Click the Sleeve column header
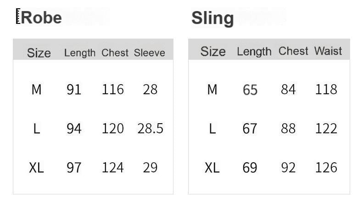 tap(150, 53)
